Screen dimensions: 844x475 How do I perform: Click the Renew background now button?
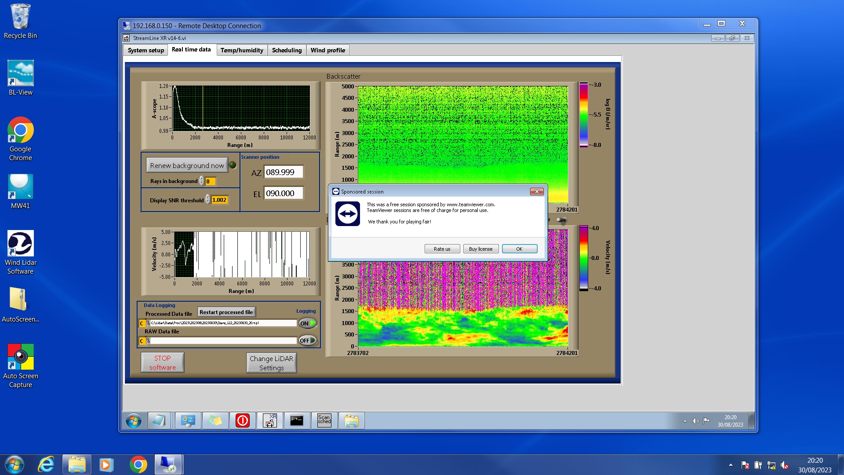187,165
